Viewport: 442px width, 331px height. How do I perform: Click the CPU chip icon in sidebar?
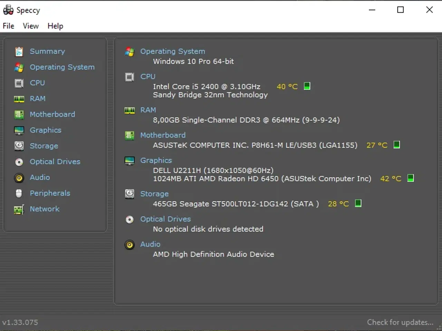pos(19,83)
